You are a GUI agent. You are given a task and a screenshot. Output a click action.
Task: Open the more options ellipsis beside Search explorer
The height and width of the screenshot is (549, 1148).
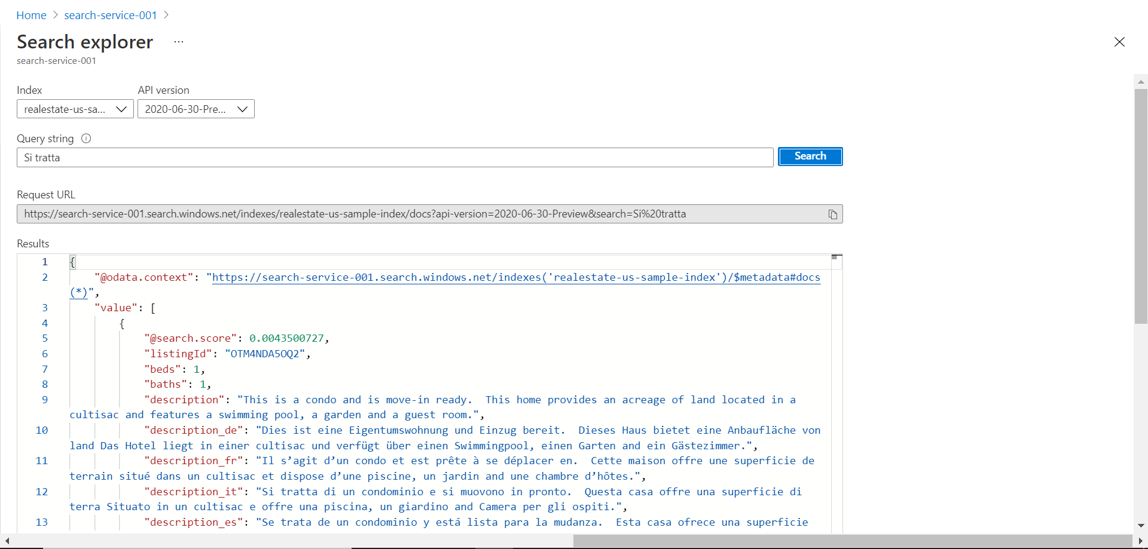(x=179, y=42)
